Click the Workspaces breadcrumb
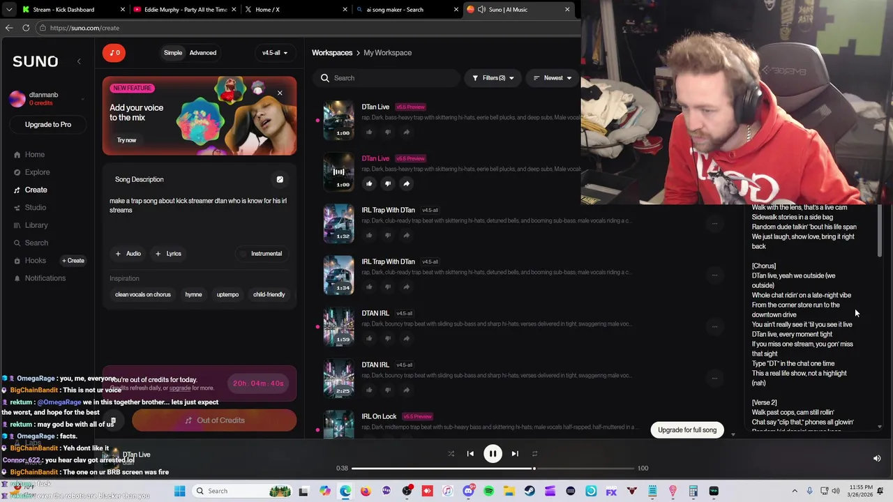Viewport: 893px width, 502px height. (332, 53)
